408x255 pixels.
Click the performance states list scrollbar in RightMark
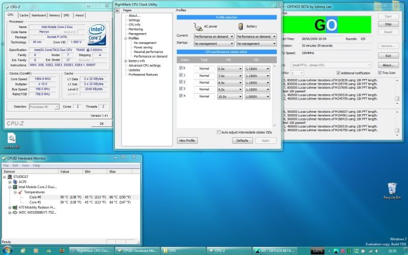(x=274, y=96)
